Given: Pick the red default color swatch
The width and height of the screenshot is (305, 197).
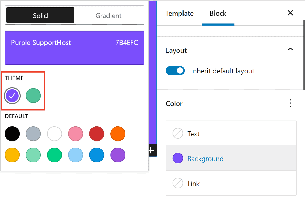Looking at the screenshot, I should point(97,134).
